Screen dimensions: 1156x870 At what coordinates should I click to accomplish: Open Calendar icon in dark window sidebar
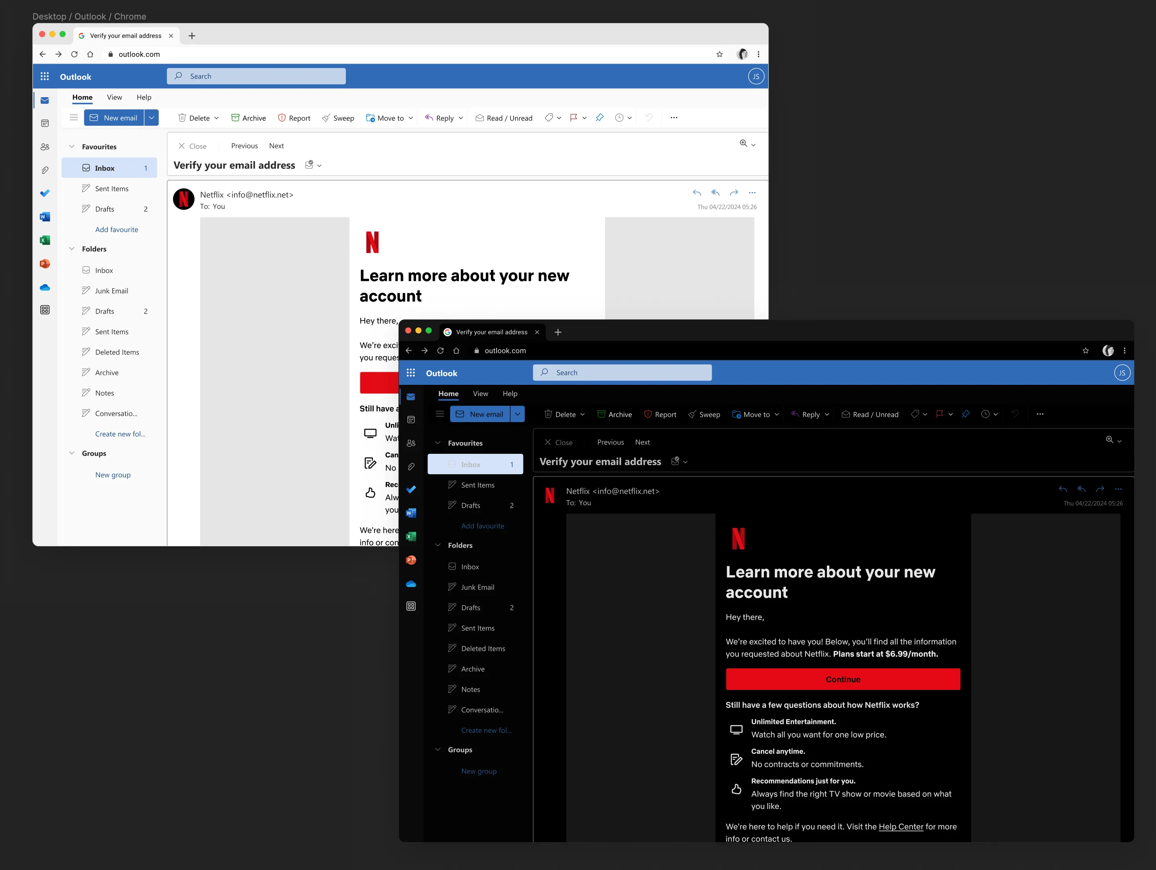411,420
